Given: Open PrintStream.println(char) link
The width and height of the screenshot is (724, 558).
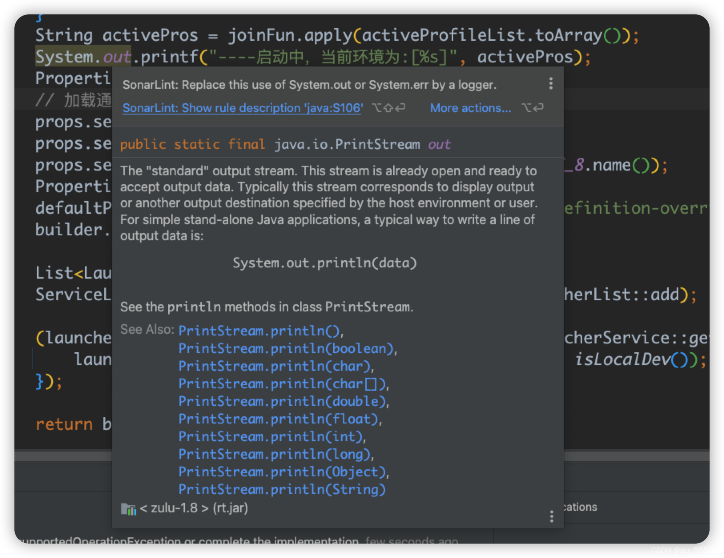Looking at the screenshot, I should [274, 366].
